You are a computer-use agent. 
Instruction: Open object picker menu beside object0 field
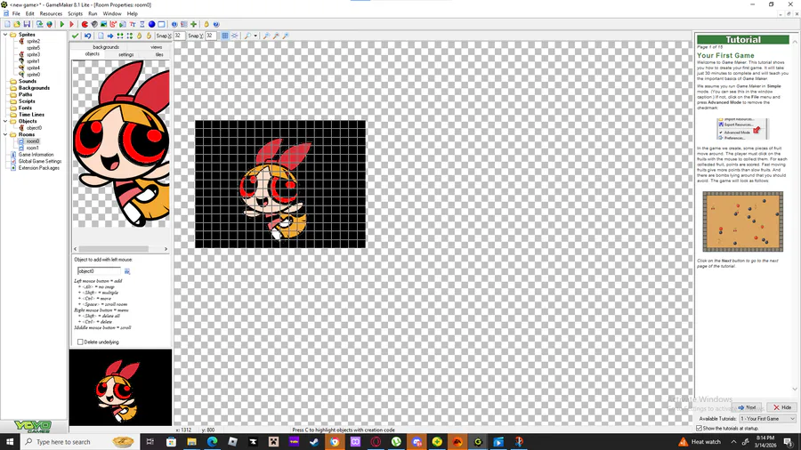coord(127,271)
